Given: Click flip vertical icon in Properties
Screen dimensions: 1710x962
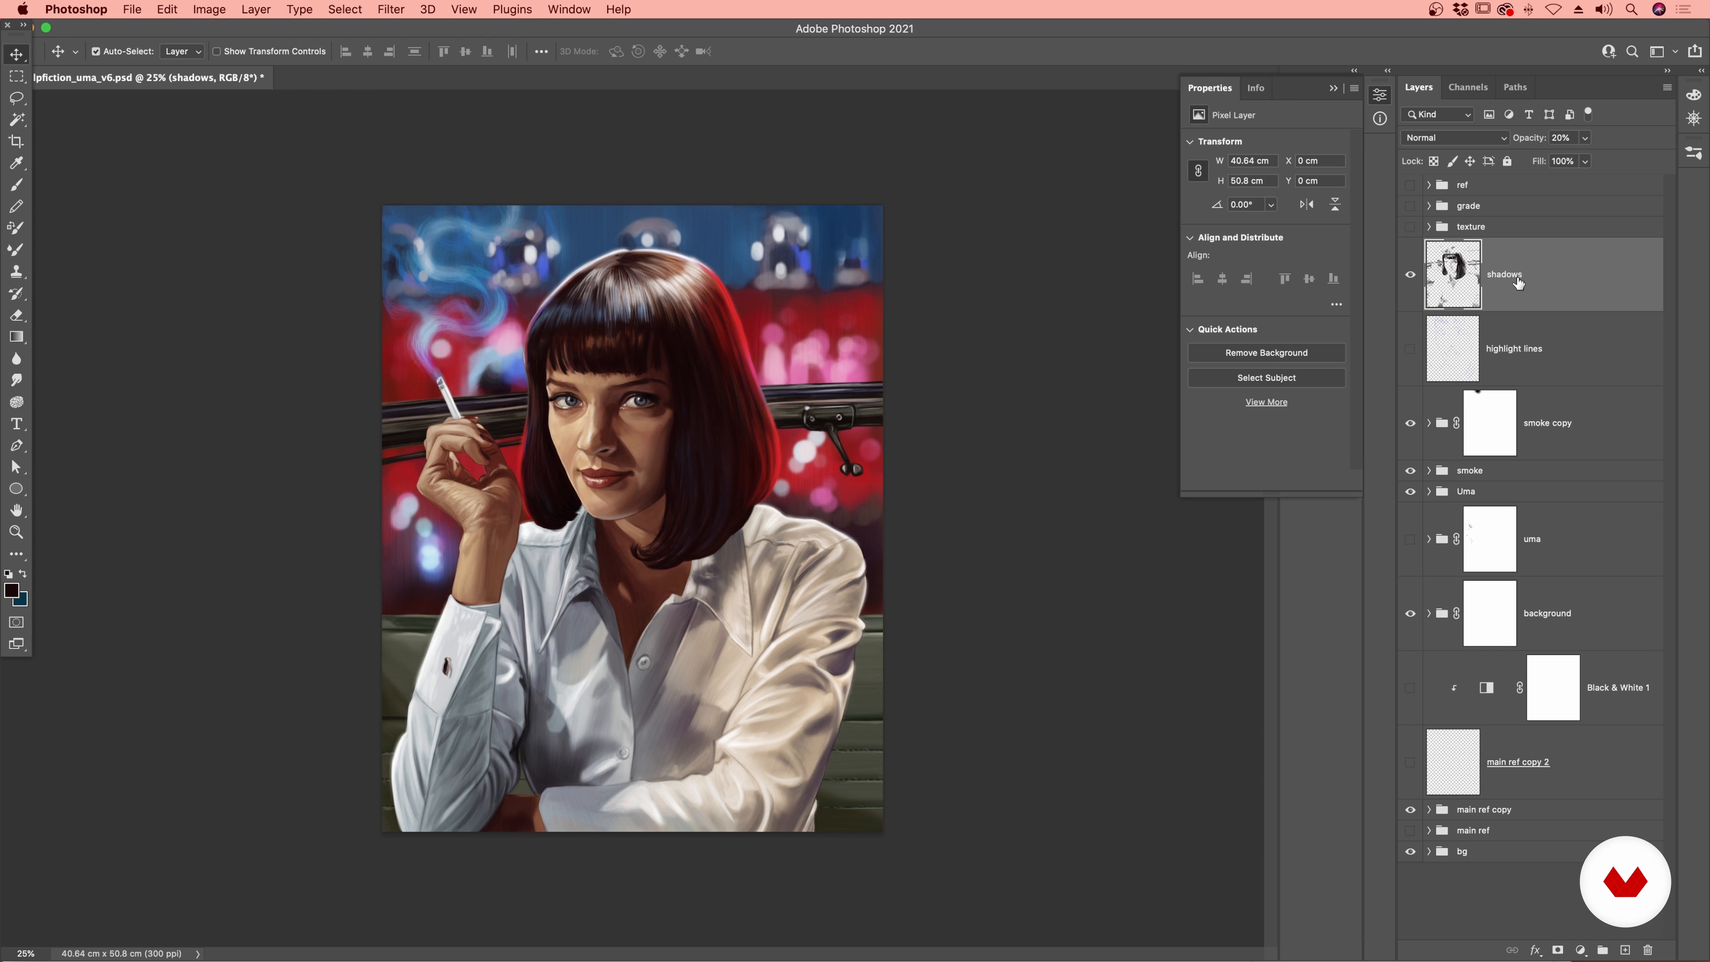Looking at the screenshot, I should pos(1335,204).
